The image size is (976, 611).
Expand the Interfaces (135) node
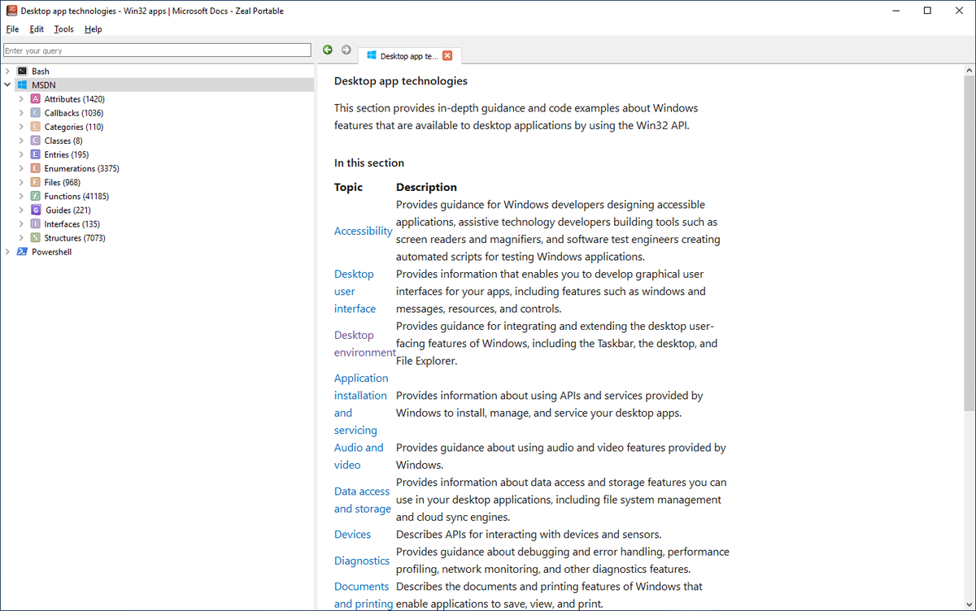point(22,223)
